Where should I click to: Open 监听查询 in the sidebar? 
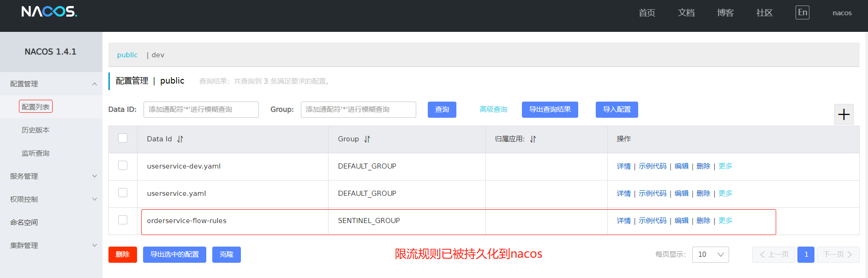36,153
